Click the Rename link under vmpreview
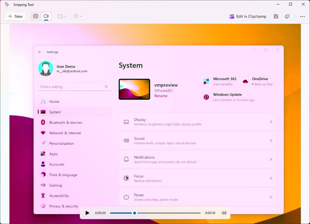This screenshot has width=310, height=224. 161,96
